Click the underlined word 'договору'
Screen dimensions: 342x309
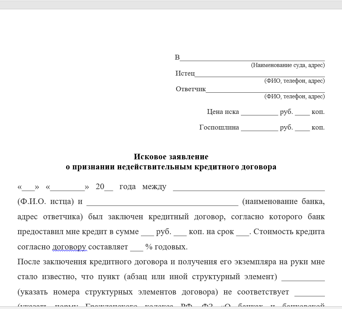coord(70,247)
